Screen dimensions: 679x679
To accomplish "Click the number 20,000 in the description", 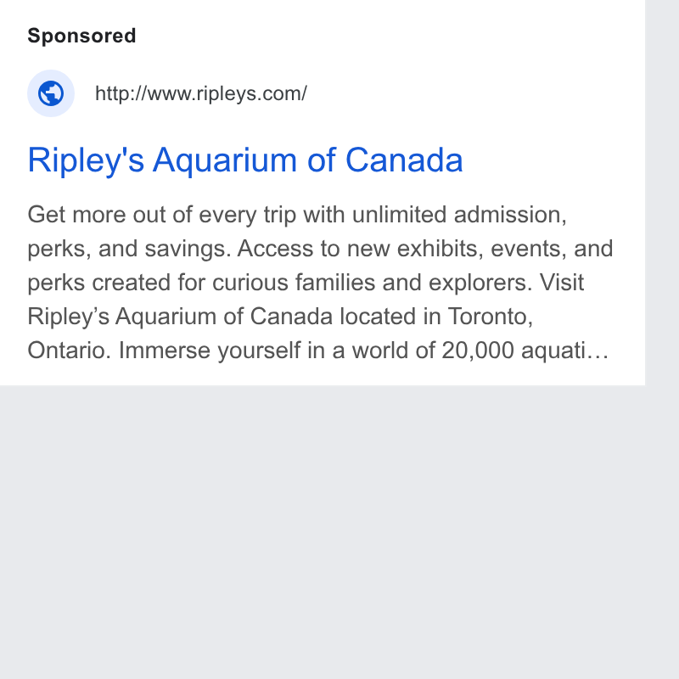I will click(478, 351).
